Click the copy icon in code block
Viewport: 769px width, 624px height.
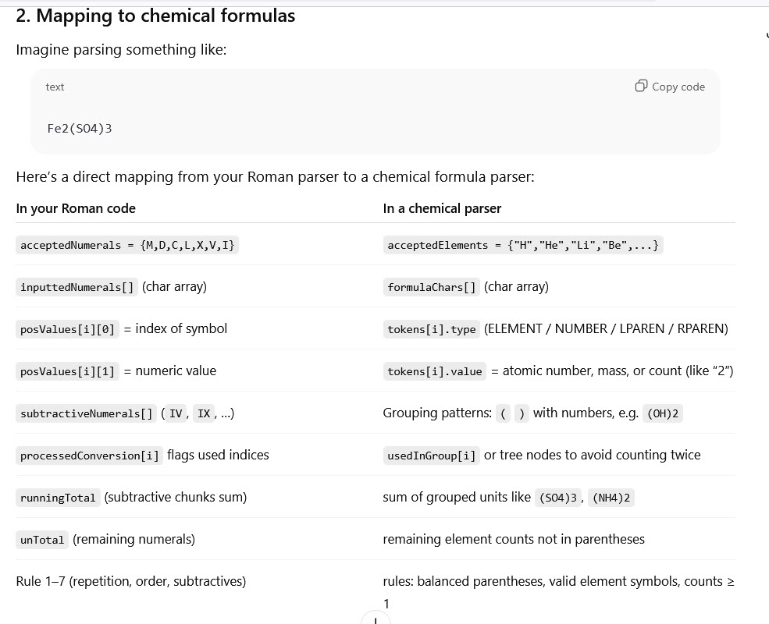[x=641, y=86]
